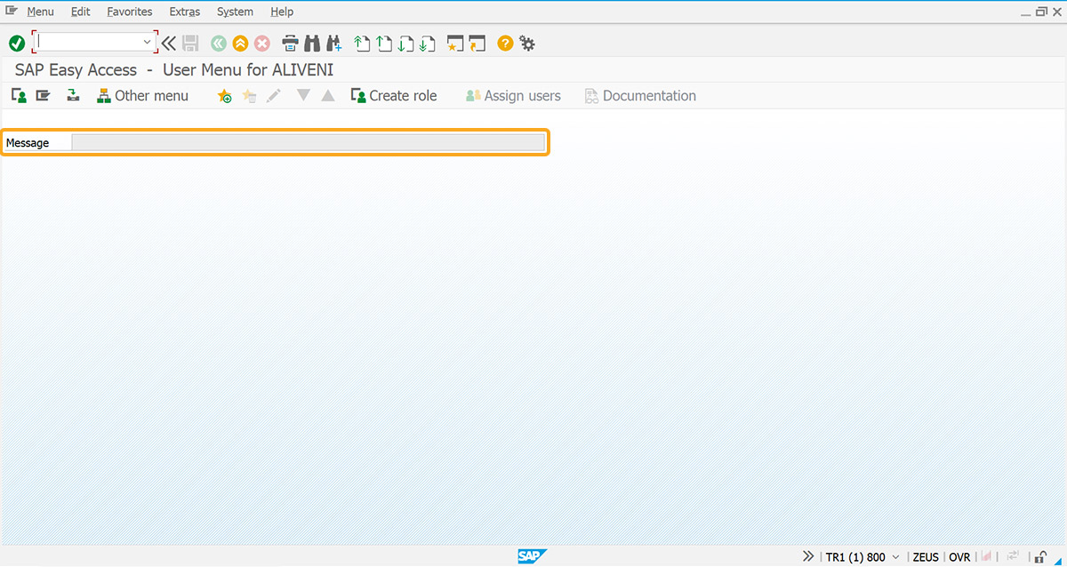This screenshot has height=567, width=1067.
Task: Click the red connection bars status icon
Action: [x=986, y=556]
